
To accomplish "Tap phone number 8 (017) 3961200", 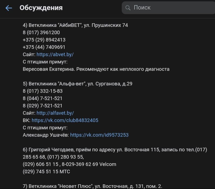I will click(41, 32).
